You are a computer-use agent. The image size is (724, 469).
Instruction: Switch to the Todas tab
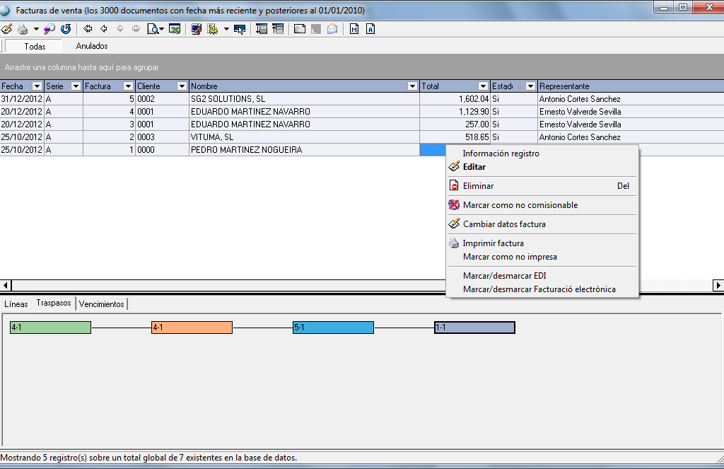[x=35, y=46]
